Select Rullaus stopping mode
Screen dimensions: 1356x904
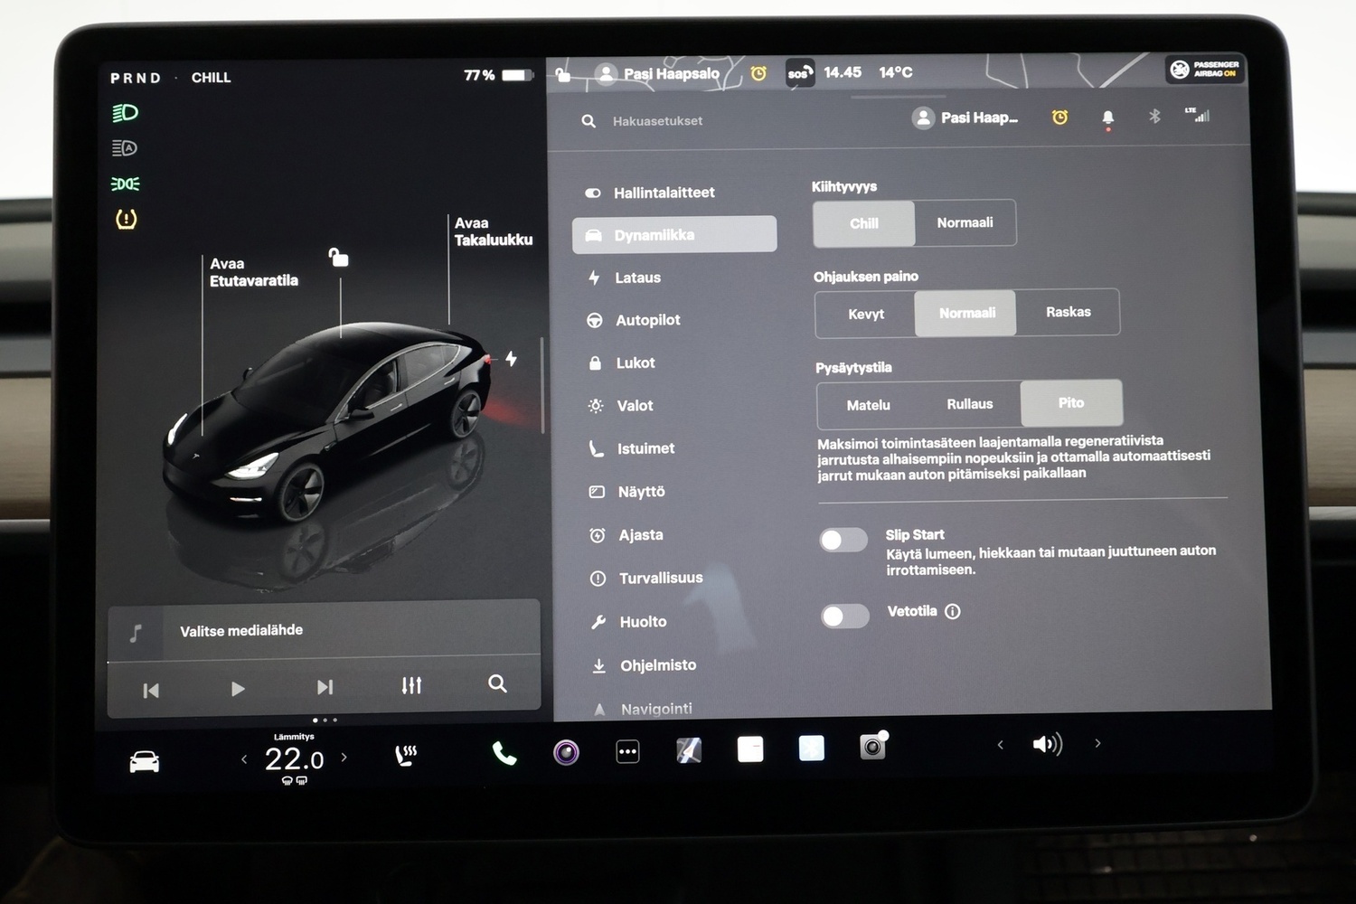tap(970, 404)
